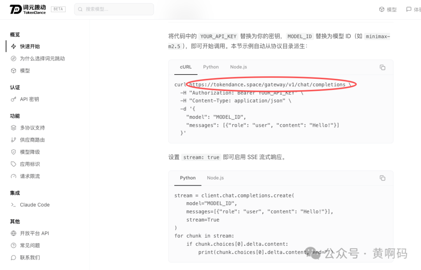
Task: Open the 供应商路由 sidebar page
Action: click(x=32, y=140)
